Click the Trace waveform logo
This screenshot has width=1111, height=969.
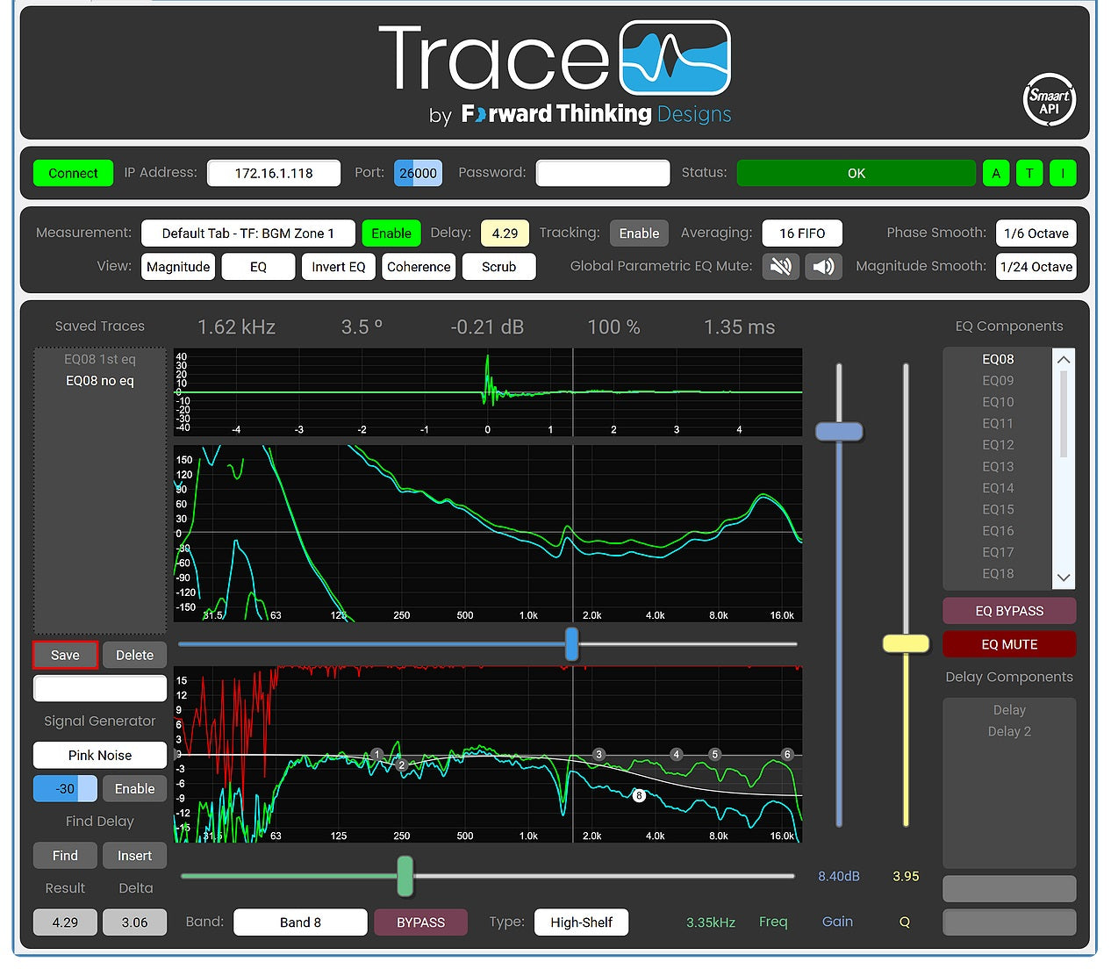[x=675, y=58]
